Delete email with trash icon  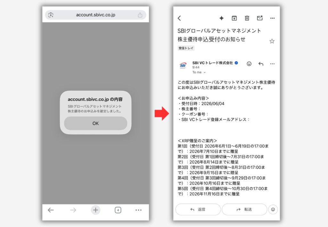247,18
